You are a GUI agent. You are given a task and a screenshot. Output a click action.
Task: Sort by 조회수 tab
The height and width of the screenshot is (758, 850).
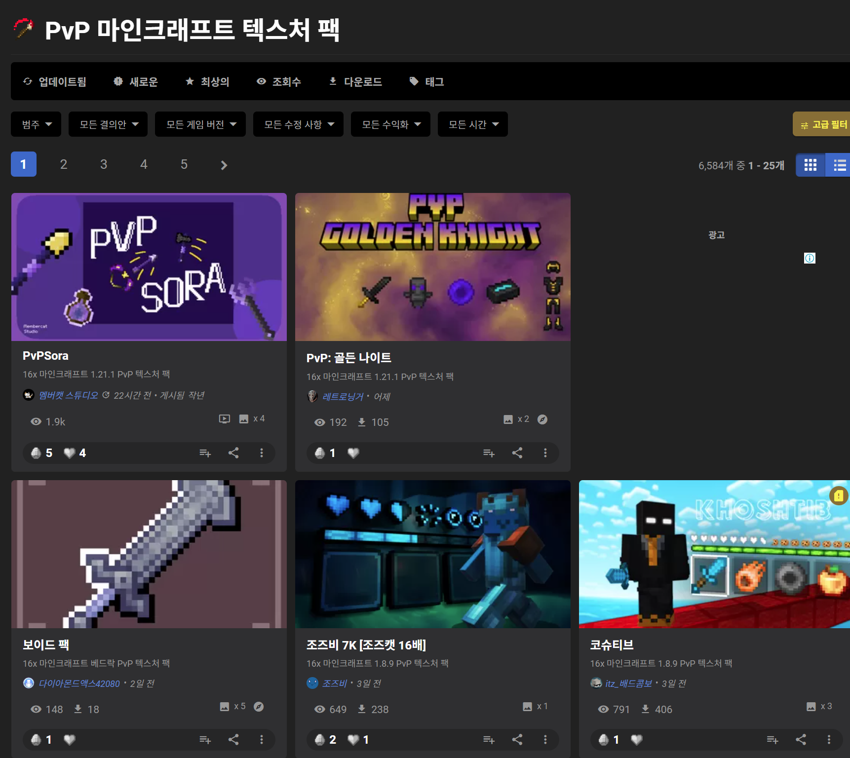(x=279, y=82)
